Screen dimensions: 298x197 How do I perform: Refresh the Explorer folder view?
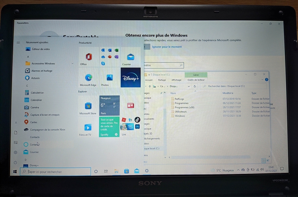tap(194, 86)
